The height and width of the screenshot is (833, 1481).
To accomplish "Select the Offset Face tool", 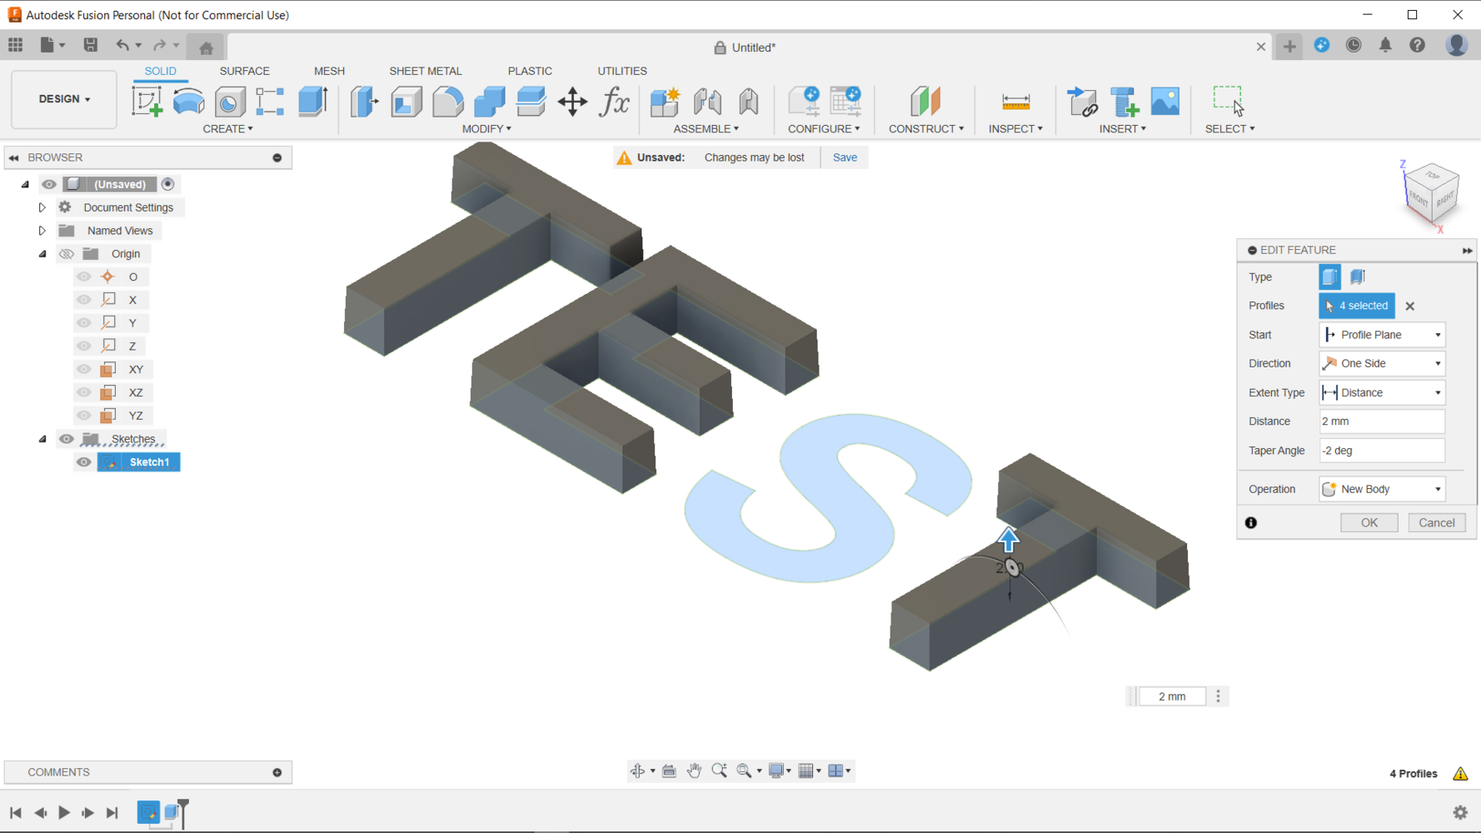I will click(531, 102).
